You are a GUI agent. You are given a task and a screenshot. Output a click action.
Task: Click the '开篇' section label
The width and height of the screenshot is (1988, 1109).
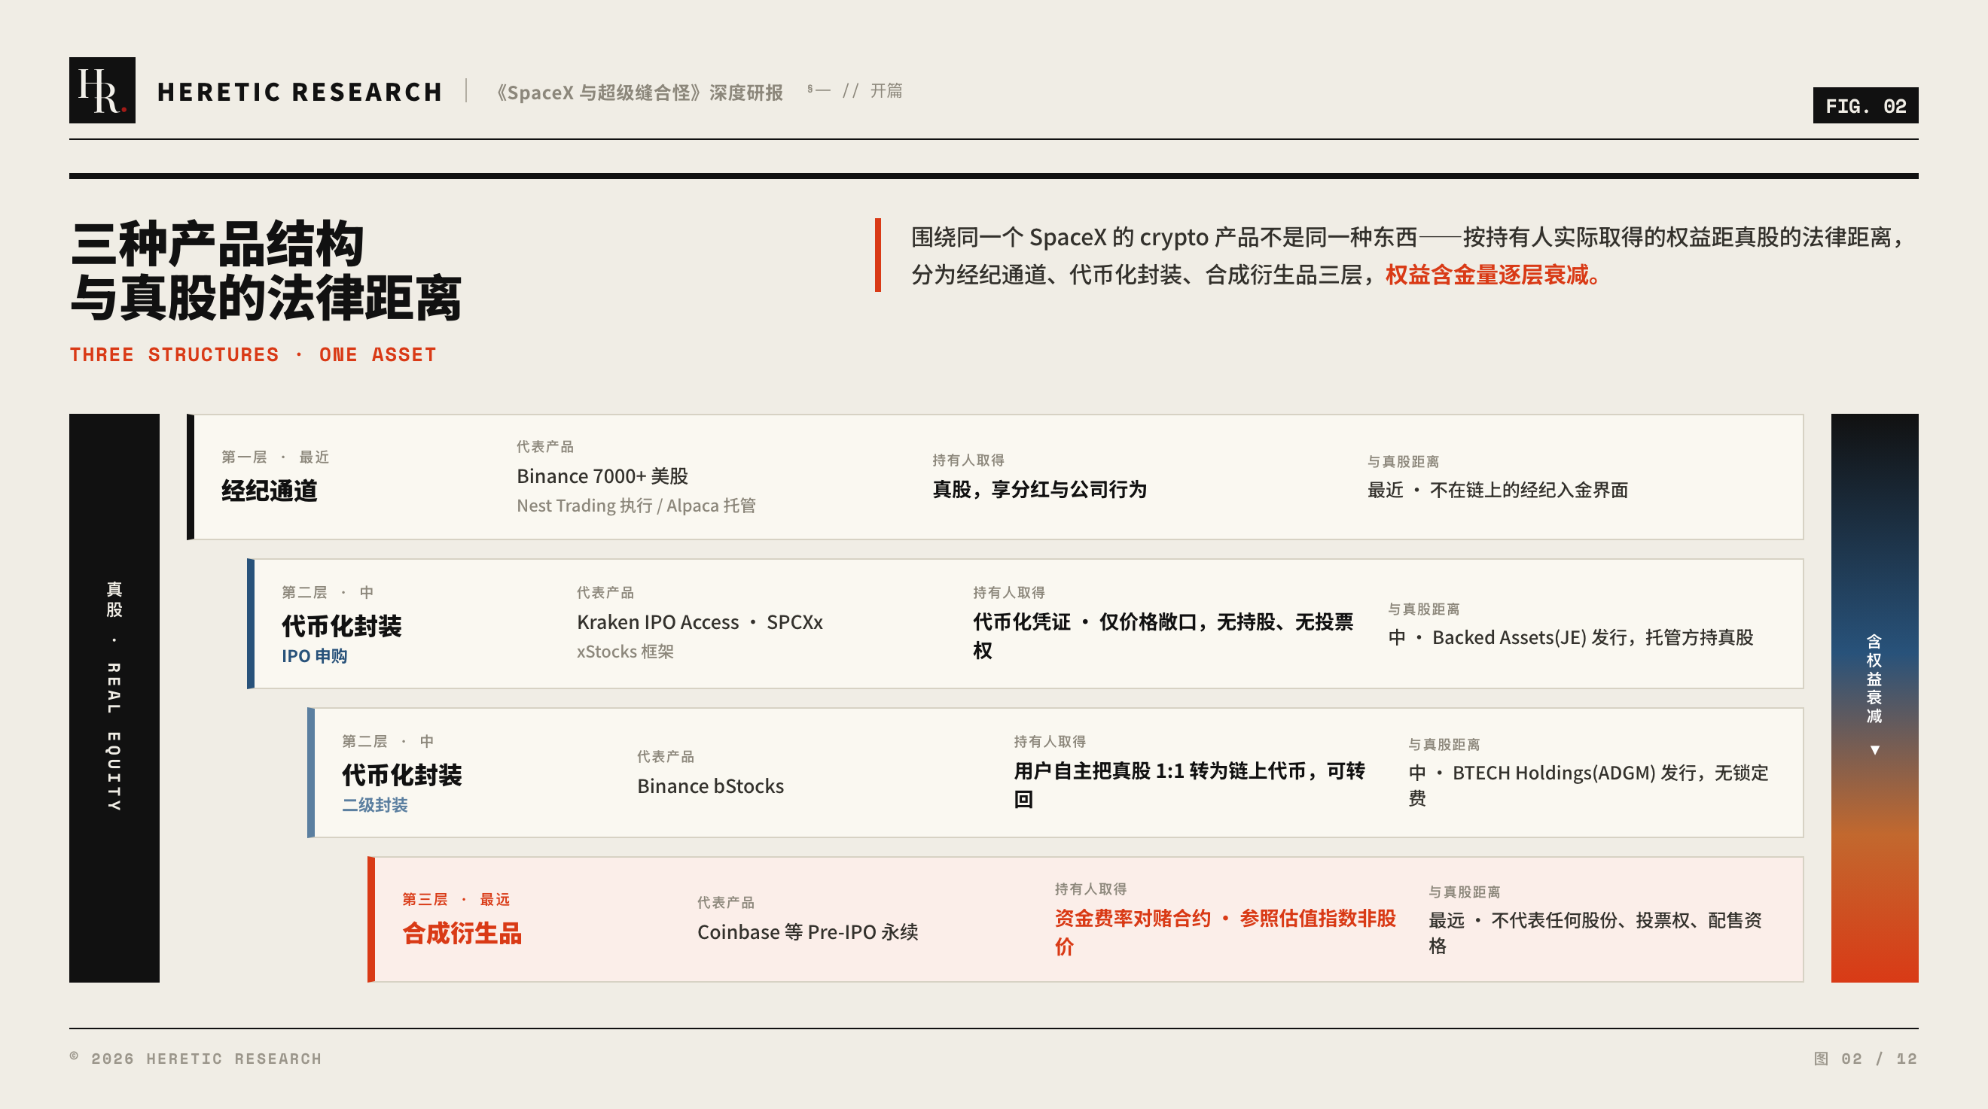(x=886, y=90)
